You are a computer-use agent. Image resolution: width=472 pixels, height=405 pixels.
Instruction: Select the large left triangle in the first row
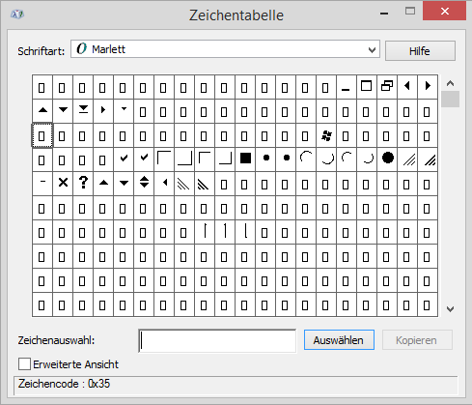click(x=406, y=87)
